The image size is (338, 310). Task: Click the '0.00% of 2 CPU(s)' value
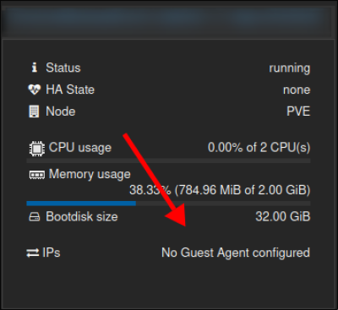click(x=259, y=148)
